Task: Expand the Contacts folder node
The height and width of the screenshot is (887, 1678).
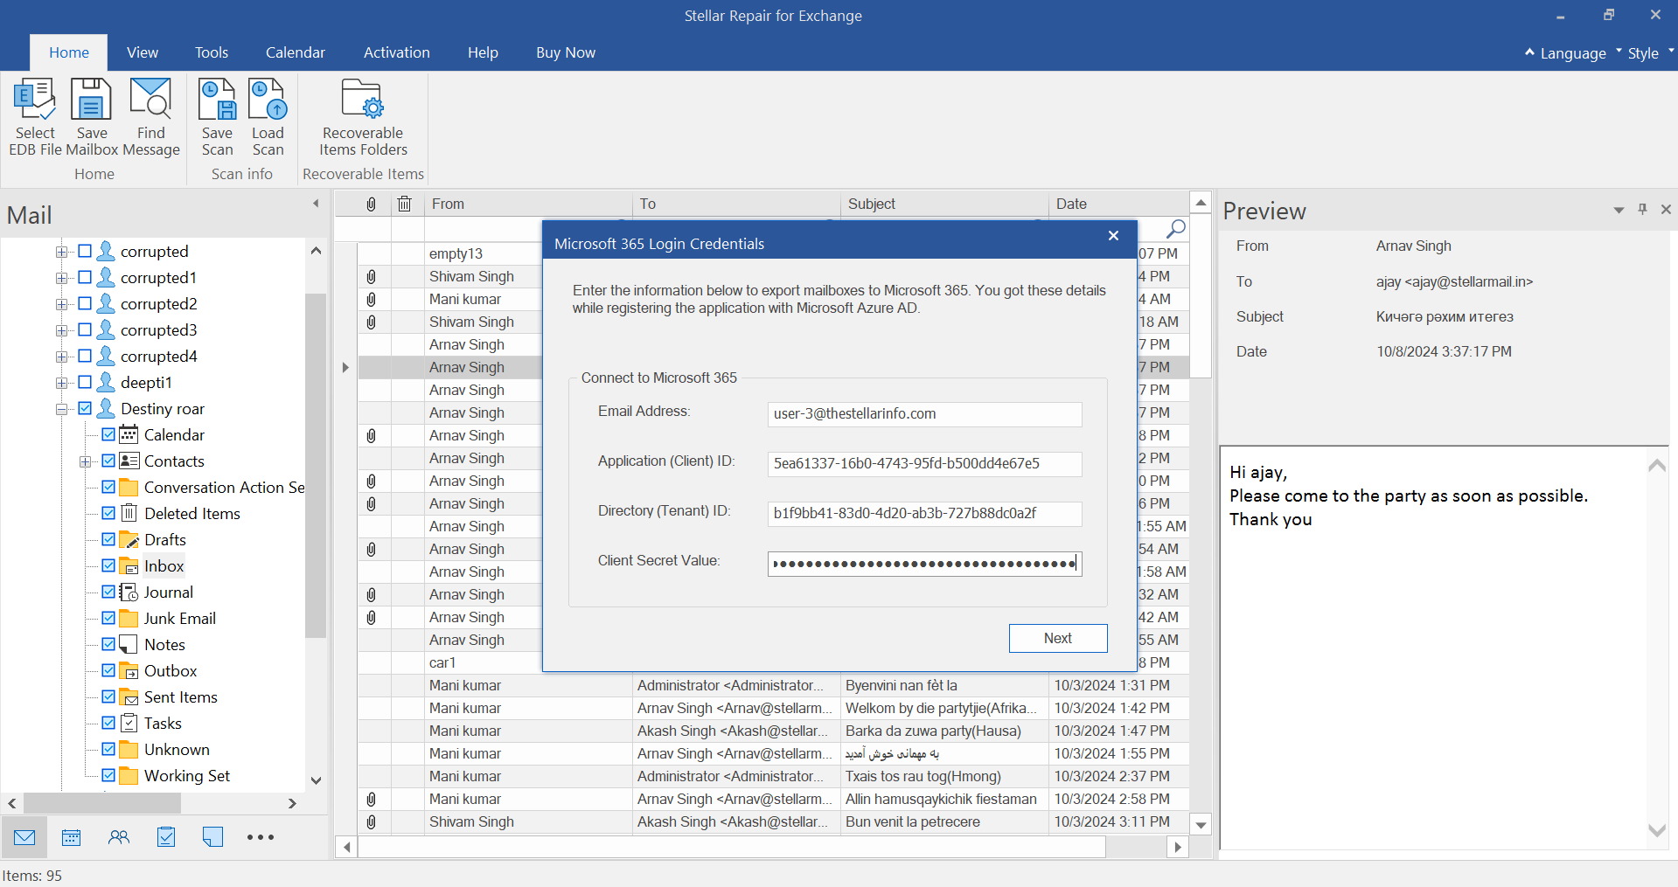Action: pyautogui.click(x=86, y=461)
